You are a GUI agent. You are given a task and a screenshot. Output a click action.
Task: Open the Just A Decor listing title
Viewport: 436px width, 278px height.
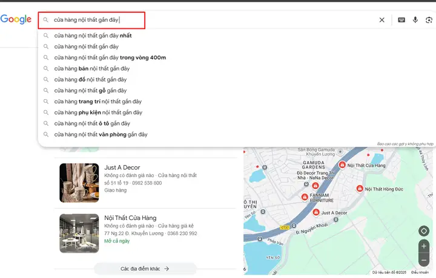tap(122, 167)
